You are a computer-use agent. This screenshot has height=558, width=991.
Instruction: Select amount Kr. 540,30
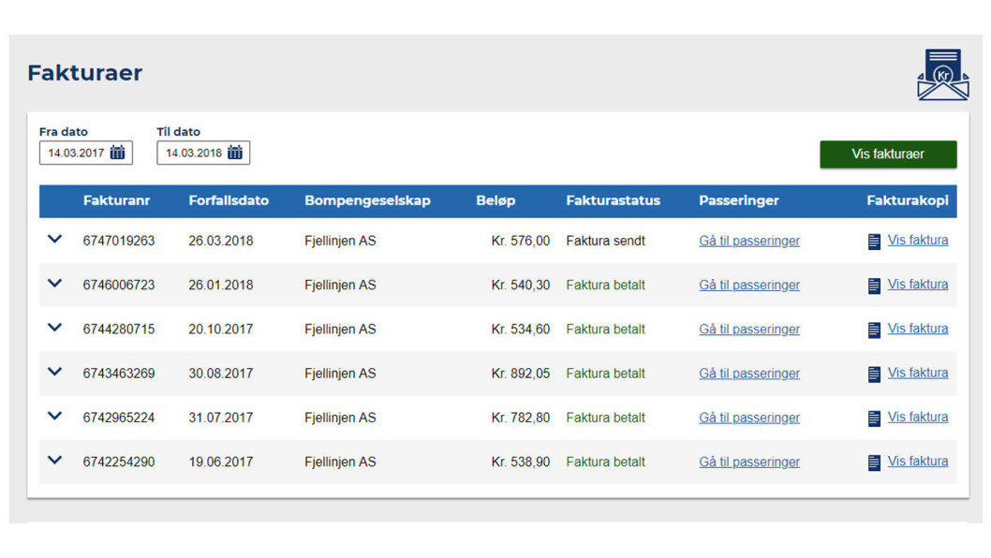(520, 285)
